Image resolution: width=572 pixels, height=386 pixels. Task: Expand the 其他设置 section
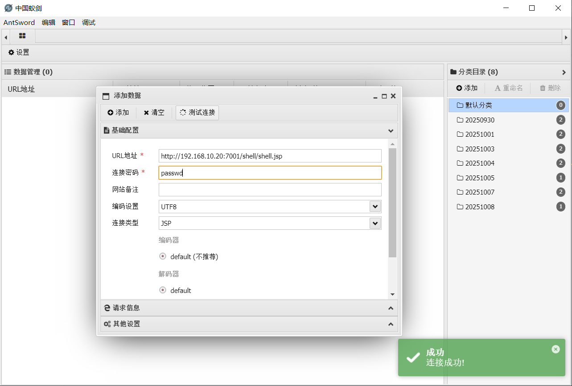tap(249, 324)
